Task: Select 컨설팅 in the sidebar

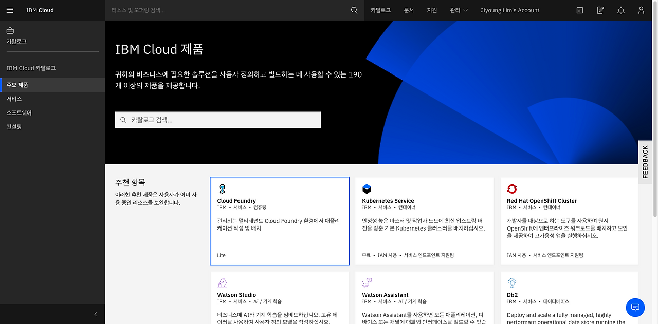Action: [x=52, y=126]
